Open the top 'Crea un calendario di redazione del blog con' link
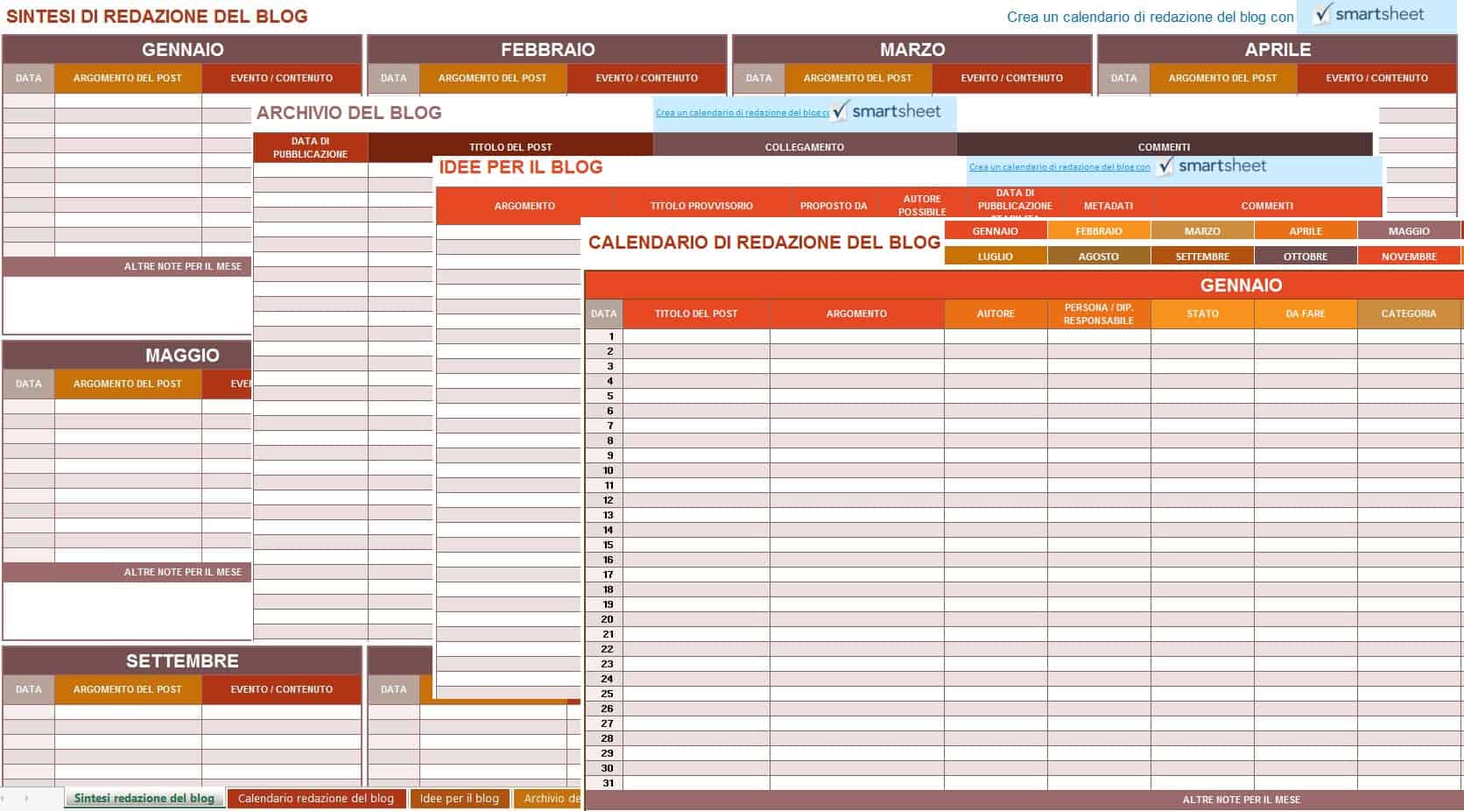 [1150, 17]
